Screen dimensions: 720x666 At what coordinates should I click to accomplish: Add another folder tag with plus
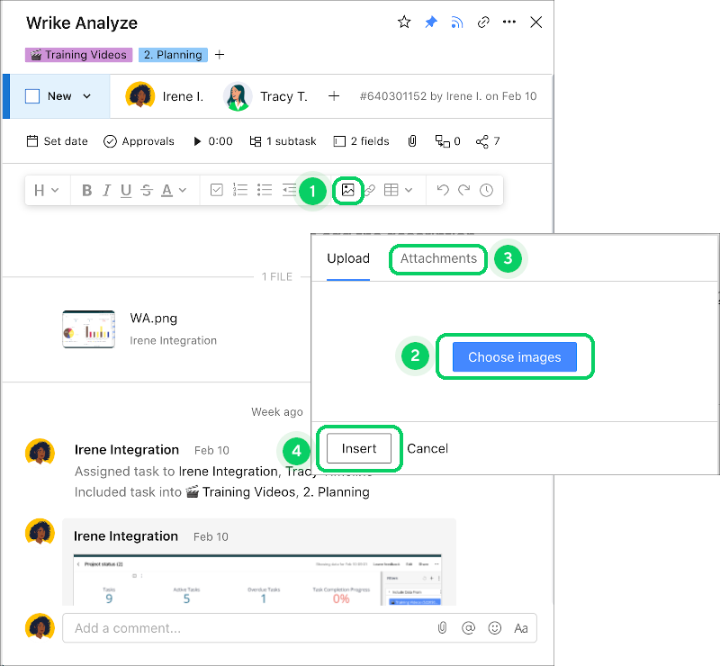220,55
